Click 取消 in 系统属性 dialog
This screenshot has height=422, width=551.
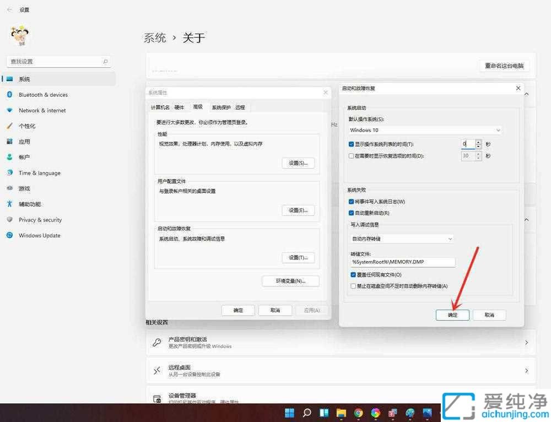(275, 310)
